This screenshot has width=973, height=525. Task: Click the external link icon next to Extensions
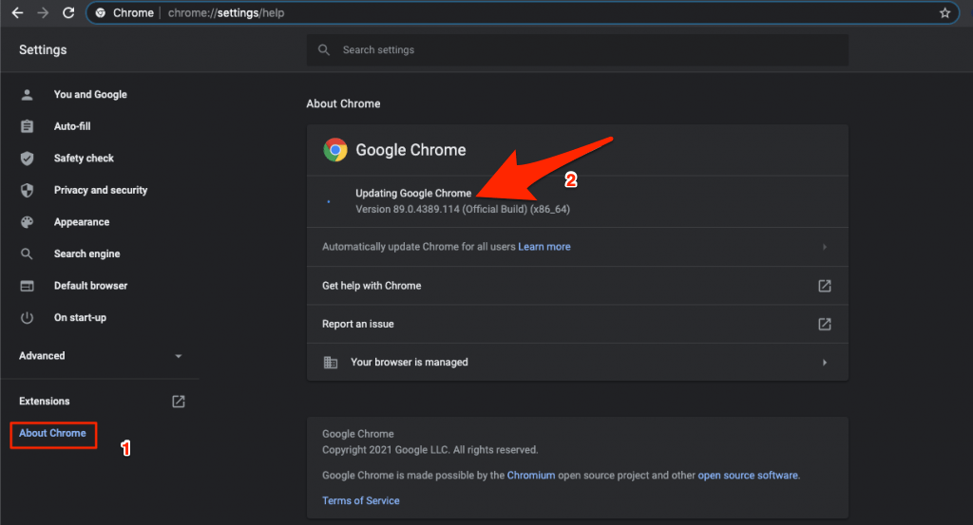(x=178, y=402)
